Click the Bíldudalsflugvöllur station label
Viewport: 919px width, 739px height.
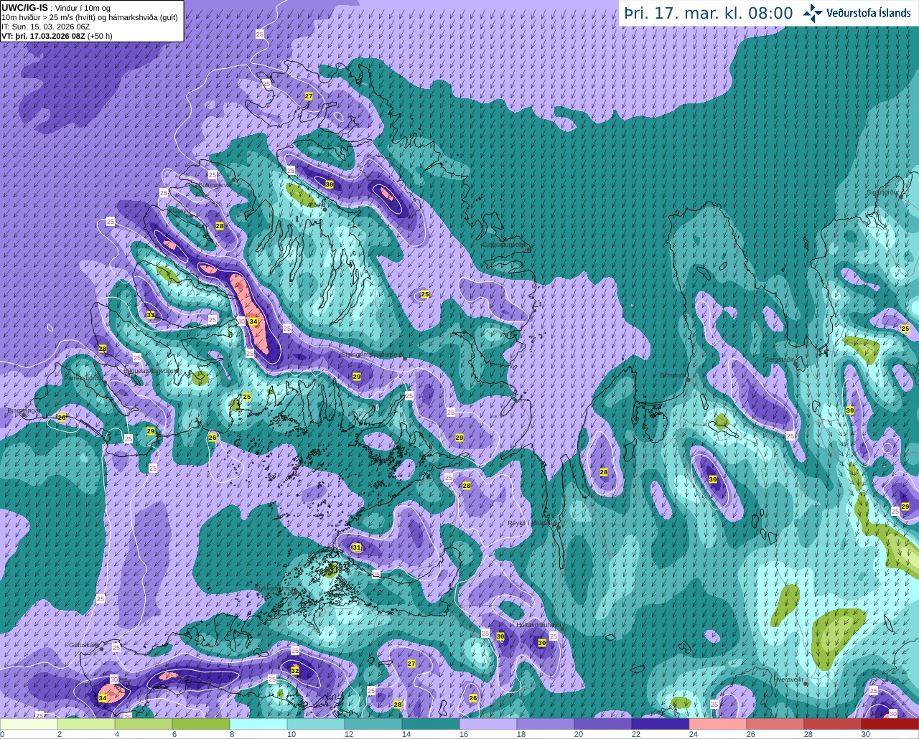[151, 371]
